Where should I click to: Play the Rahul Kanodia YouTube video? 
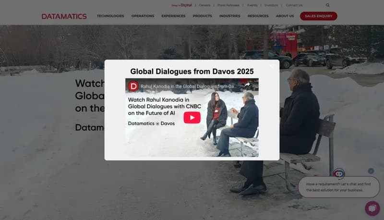coord(192,118)
